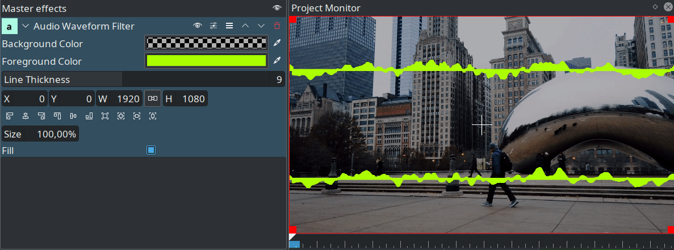674x250 pixels.
Task: Pick the Background Color with the eyedropper
Action: pos(277,43)
